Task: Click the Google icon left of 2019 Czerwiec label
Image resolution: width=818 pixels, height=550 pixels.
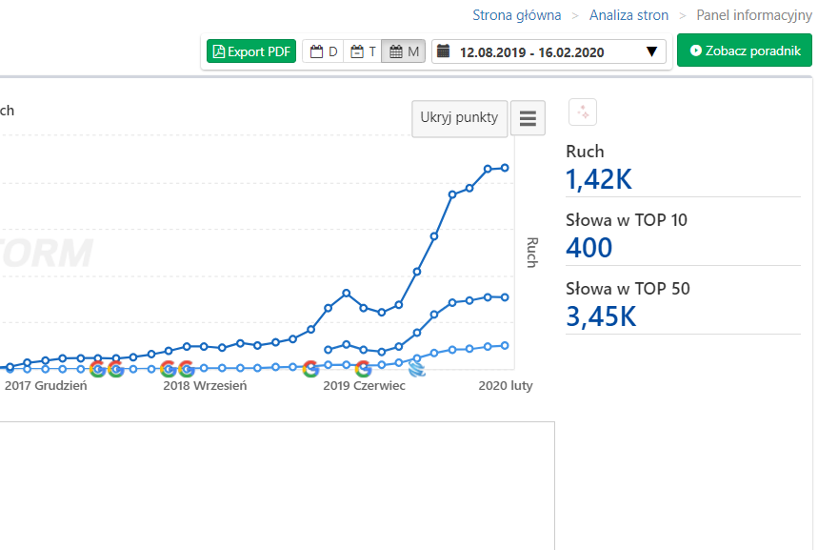Action: [x=310, y=369]
